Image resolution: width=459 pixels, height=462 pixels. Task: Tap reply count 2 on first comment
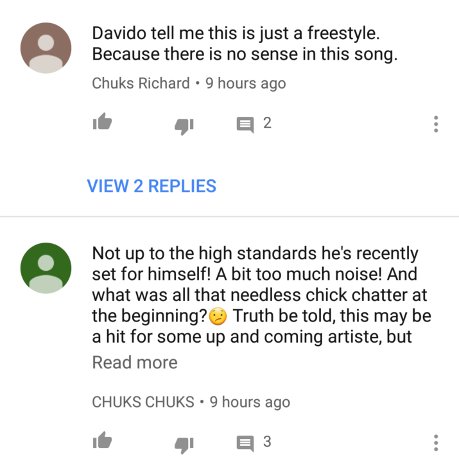(x=267, y=123)
